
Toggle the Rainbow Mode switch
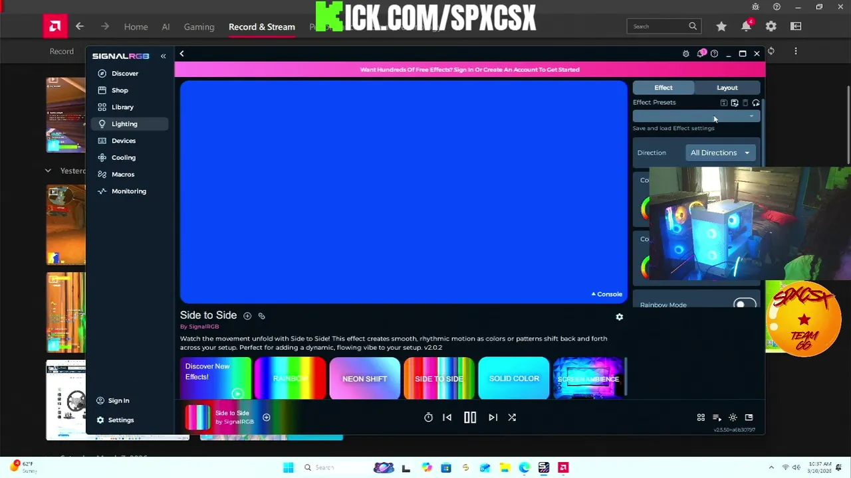pos(745,304)
